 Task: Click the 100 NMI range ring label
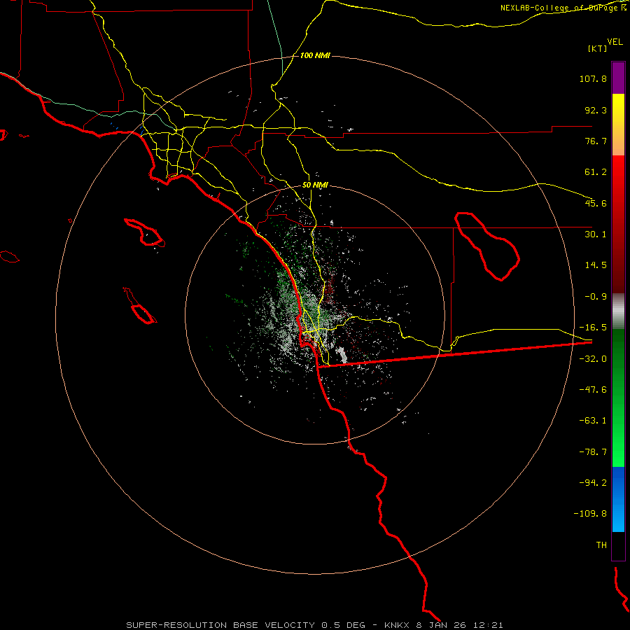pyautogui.click(x=315, y=55)
